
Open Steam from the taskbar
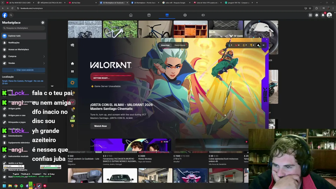[x=39, y=186]
